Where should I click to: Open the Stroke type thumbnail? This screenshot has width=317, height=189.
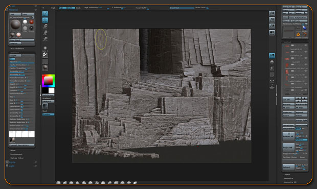coord(45,55)
